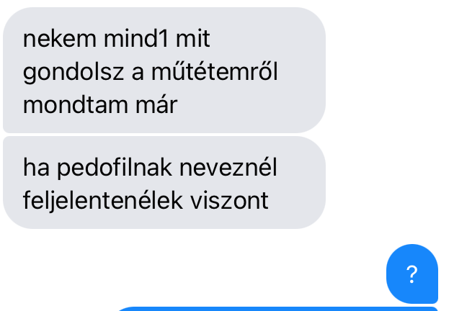Image resolution: width=467 pixels, height=311 pixels.
Task: Click the word 'ha' in second bubble
Action: coord(36,168)
